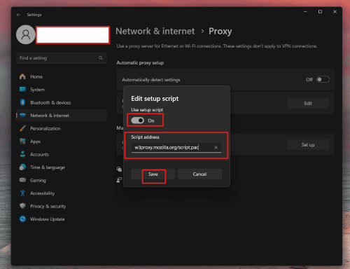This screenshot has height=269, width=350.
Task: Open Privacy & security settings
Action: [62, 206]
